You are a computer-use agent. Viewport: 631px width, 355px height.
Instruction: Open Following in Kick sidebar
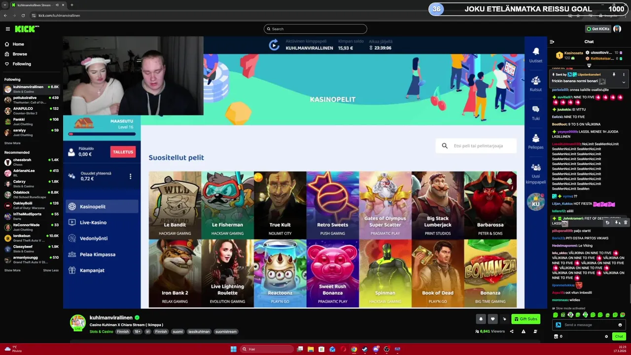click(22, 64)
